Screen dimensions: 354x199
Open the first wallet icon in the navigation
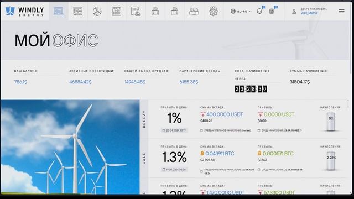[x=155, y=11]
